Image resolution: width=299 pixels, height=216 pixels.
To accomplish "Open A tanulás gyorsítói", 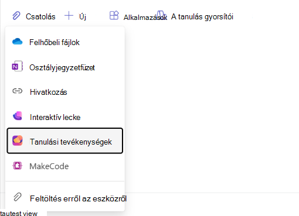I will 202,17.
